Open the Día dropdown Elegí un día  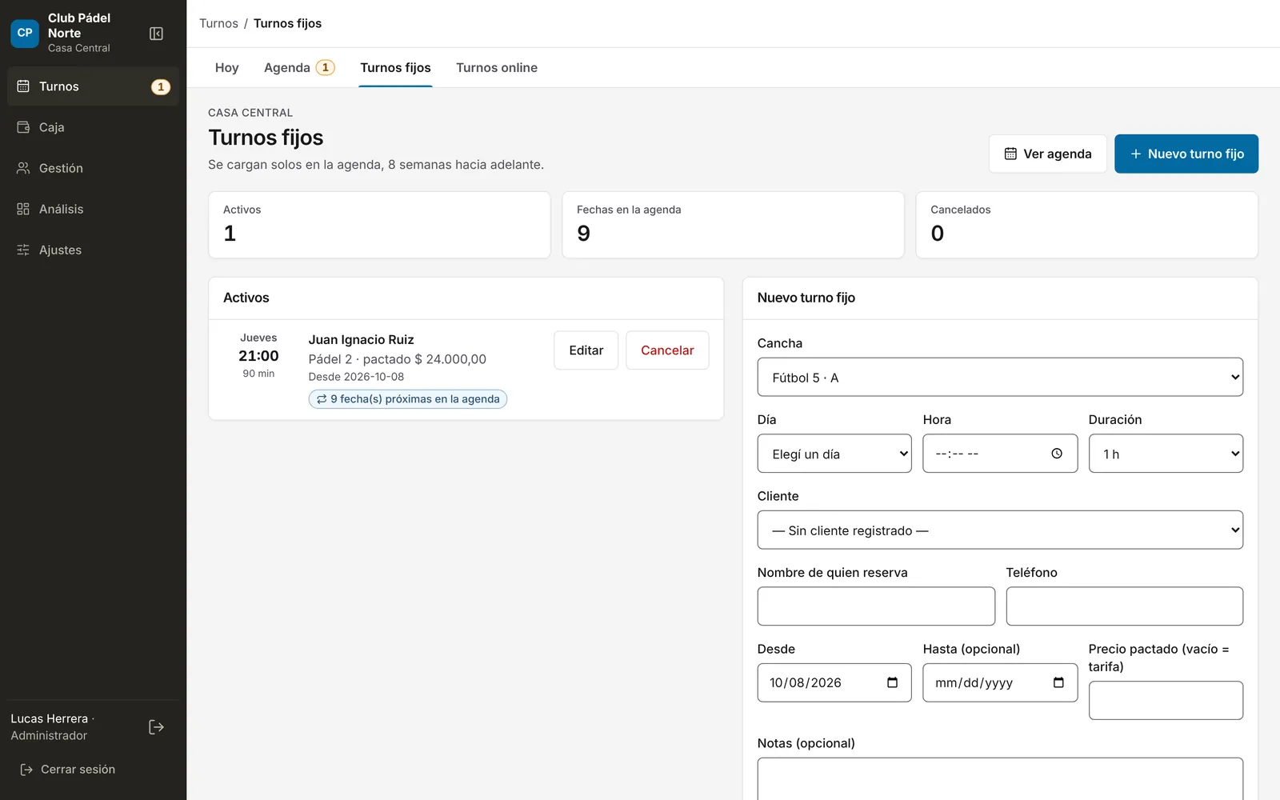point(834,454)
